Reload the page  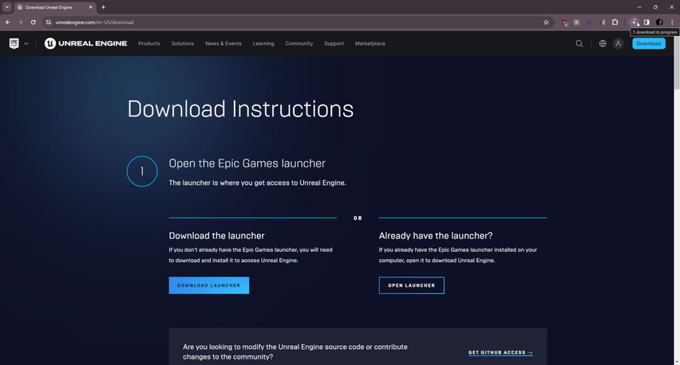pyautogui.click(x=33, y=22)
